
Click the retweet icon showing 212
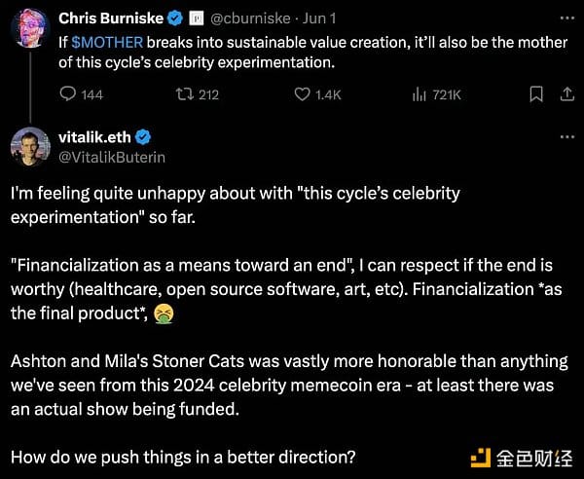185,94
